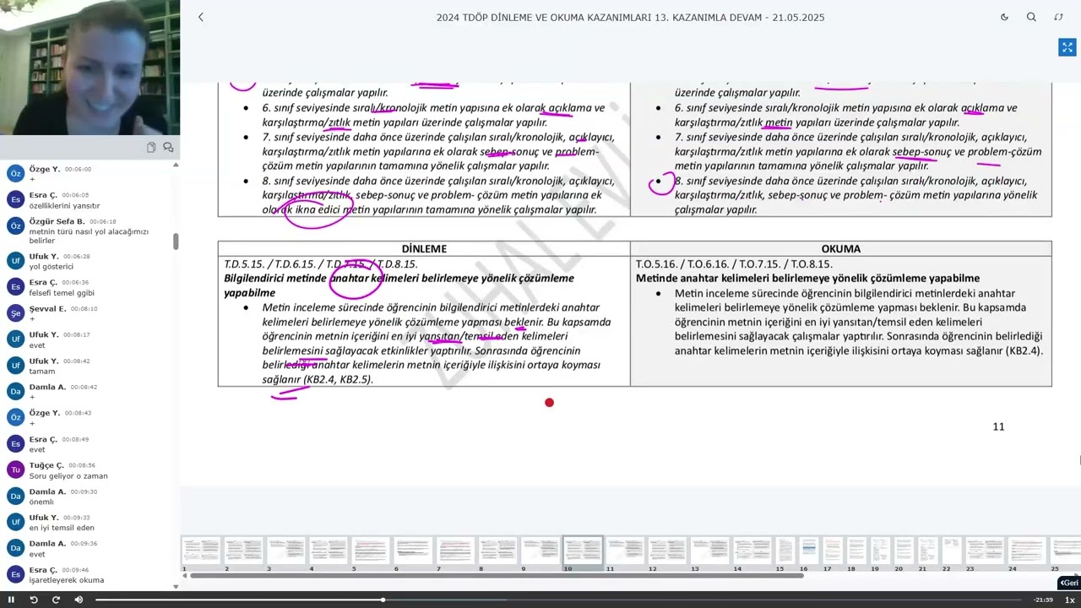Click message 'Soru geliyor o zaman'
Image resolution: width=1081 pixels, height=608 pixels.
click(68, 475)
